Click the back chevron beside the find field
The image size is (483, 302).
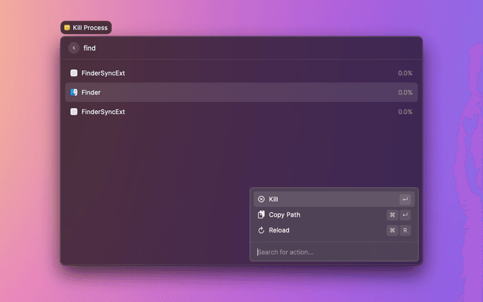74,48
